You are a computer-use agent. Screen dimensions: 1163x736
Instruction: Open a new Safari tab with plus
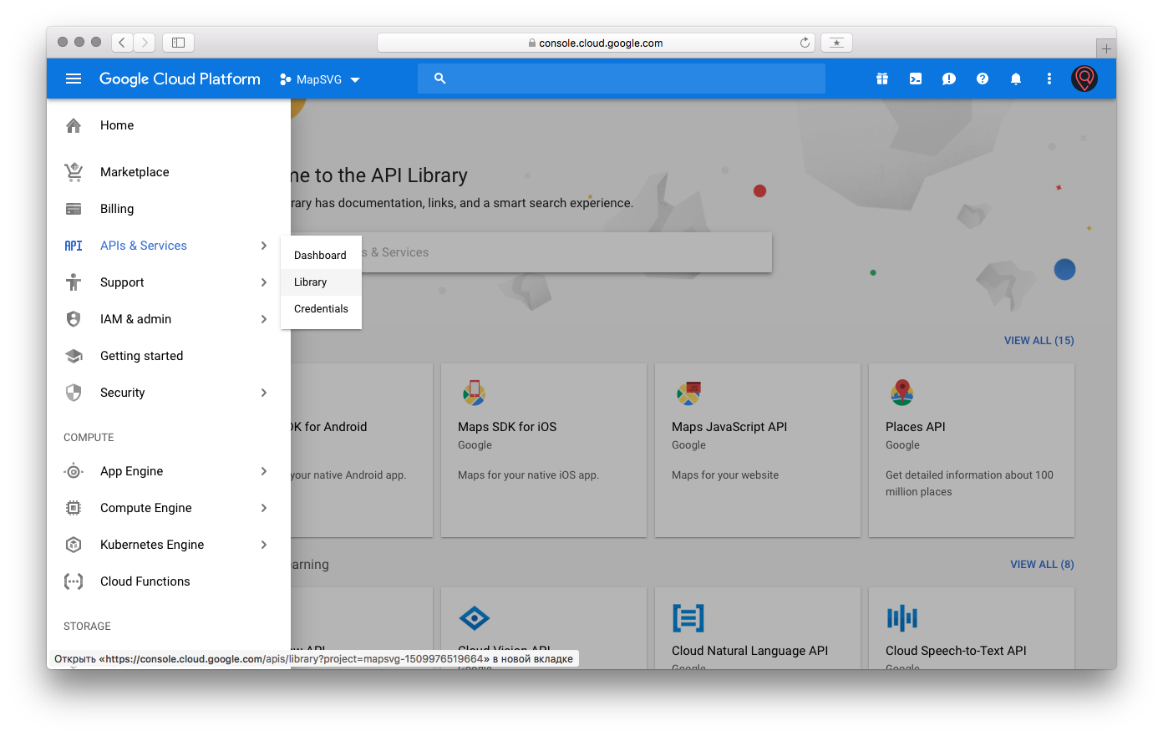(1106, 49)
